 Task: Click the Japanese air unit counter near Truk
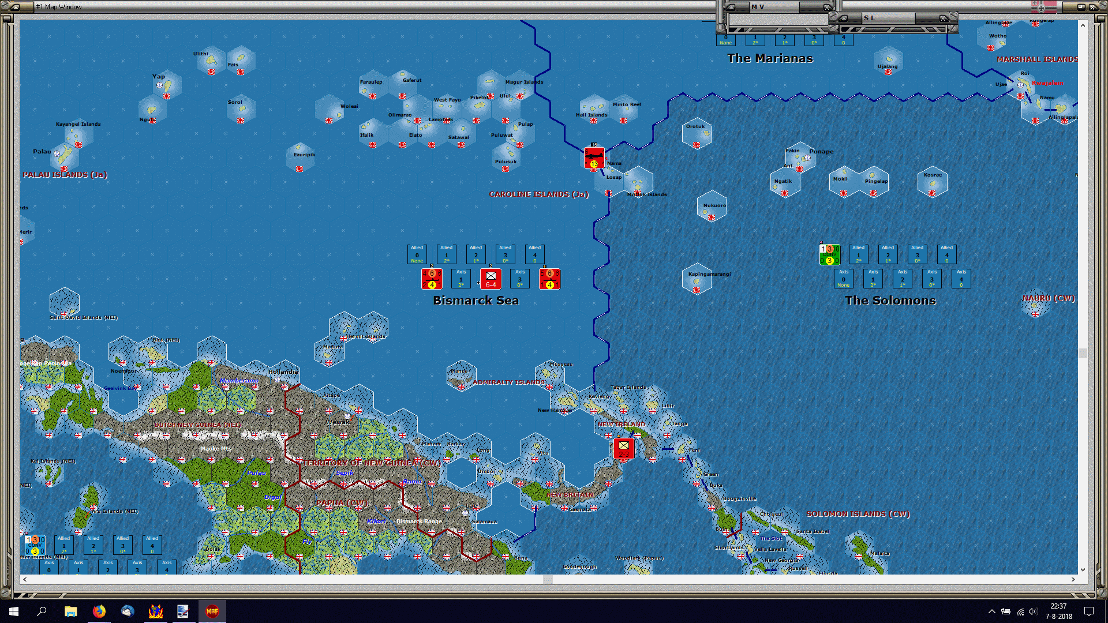(594, 158)
